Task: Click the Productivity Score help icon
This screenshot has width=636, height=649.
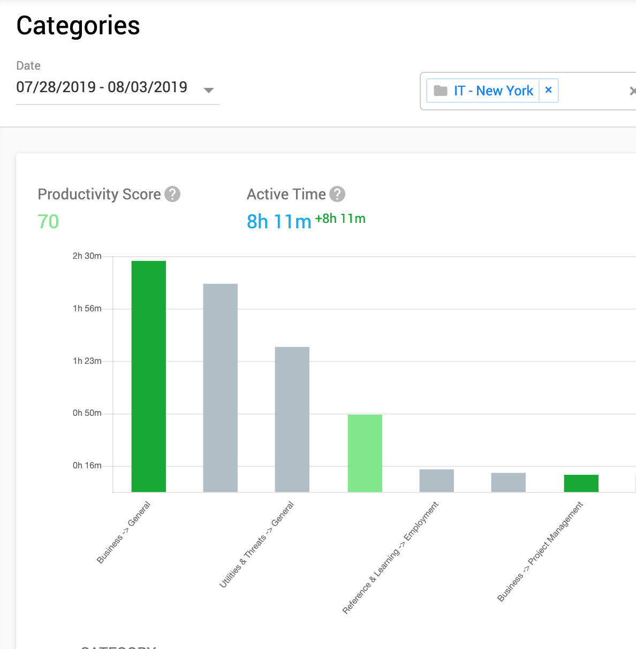Action: (x=172, y=194)
